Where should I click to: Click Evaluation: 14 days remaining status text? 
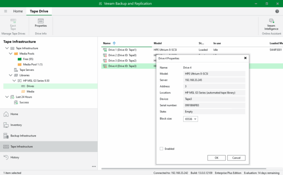[262, 173]
